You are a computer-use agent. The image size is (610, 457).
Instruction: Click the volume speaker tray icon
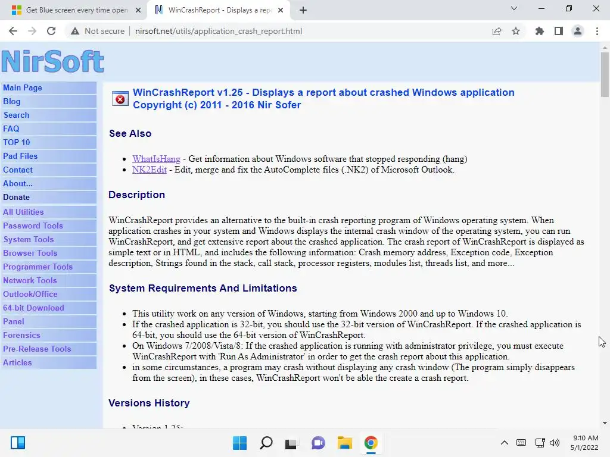pos(555,443)
